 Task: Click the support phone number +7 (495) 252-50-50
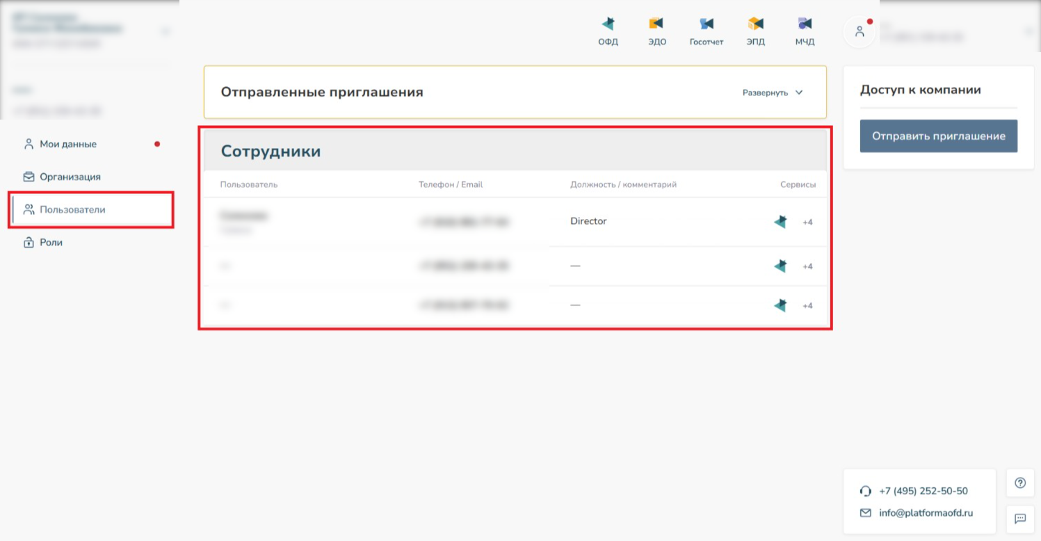click(x=923, y=491)
